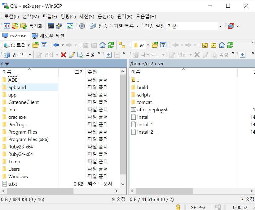255x210 pixels.
Task: Select the install.2 file
Action: (x=145, y=132)
